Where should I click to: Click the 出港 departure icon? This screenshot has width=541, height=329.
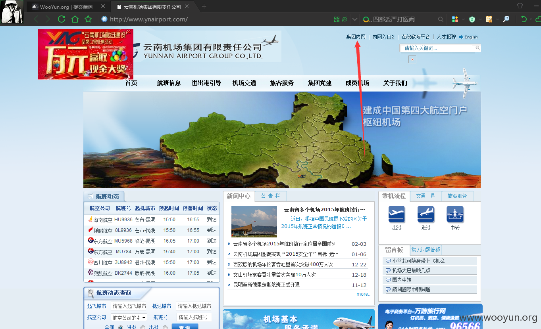(397, 214)
